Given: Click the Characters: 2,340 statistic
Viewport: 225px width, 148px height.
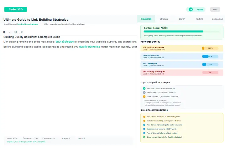Looking at the screenshot, I should pyautogui.click(x=31, y=138).
